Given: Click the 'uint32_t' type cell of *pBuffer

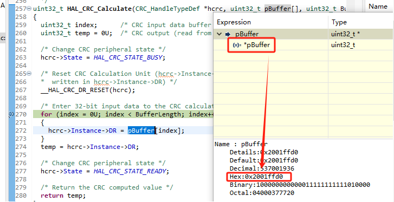Looking at the screenshot, I should [343, 45].
